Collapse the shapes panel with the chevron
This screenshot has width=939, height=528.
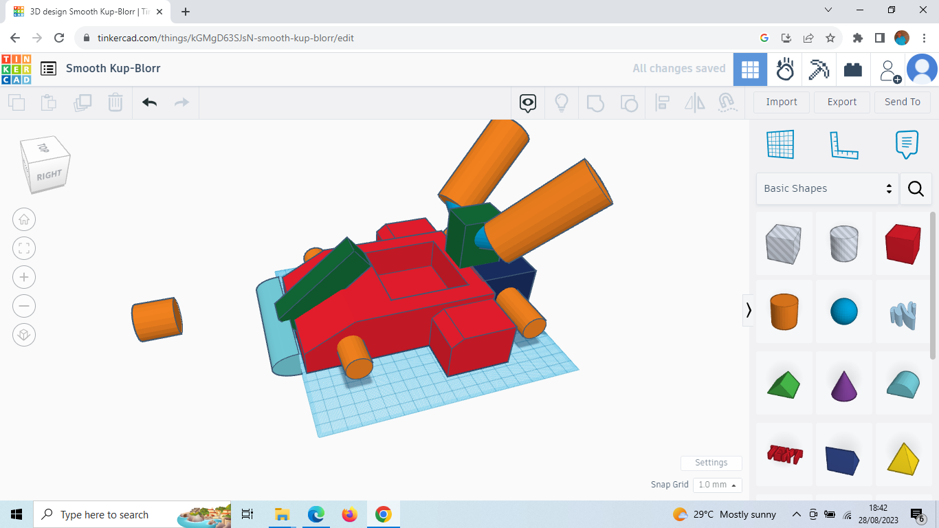pyautogui.click(x=749, y=310)
